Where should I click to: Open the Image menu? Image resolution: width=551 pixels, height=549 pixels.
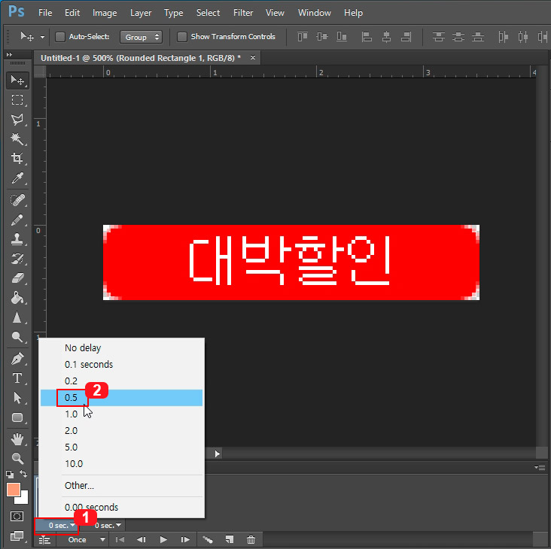pos(105,13)
